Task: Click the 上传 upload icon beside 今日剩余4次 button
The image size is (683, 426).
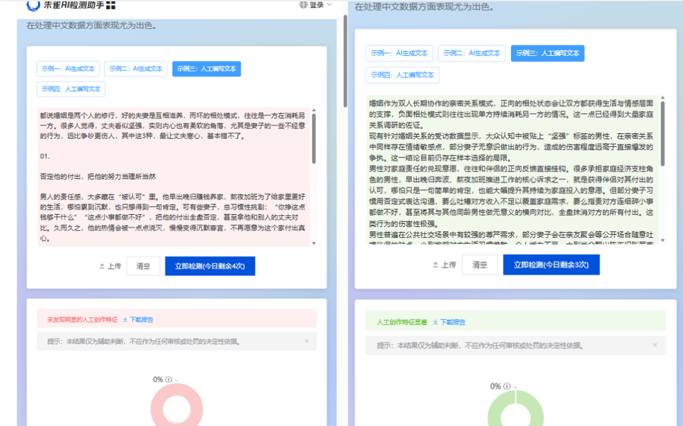Action: [102, 266]
